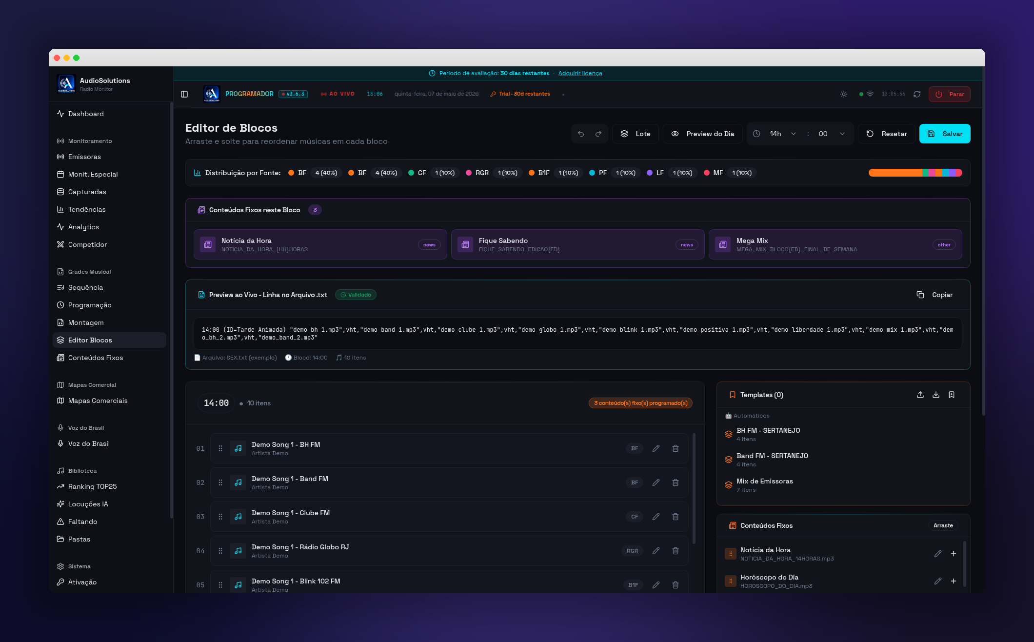
Task: Click the Salvar button
Action: 945,134
